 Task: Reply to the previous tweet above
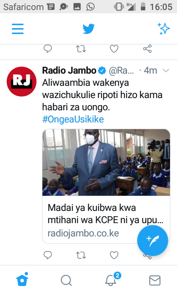point(48,49)
